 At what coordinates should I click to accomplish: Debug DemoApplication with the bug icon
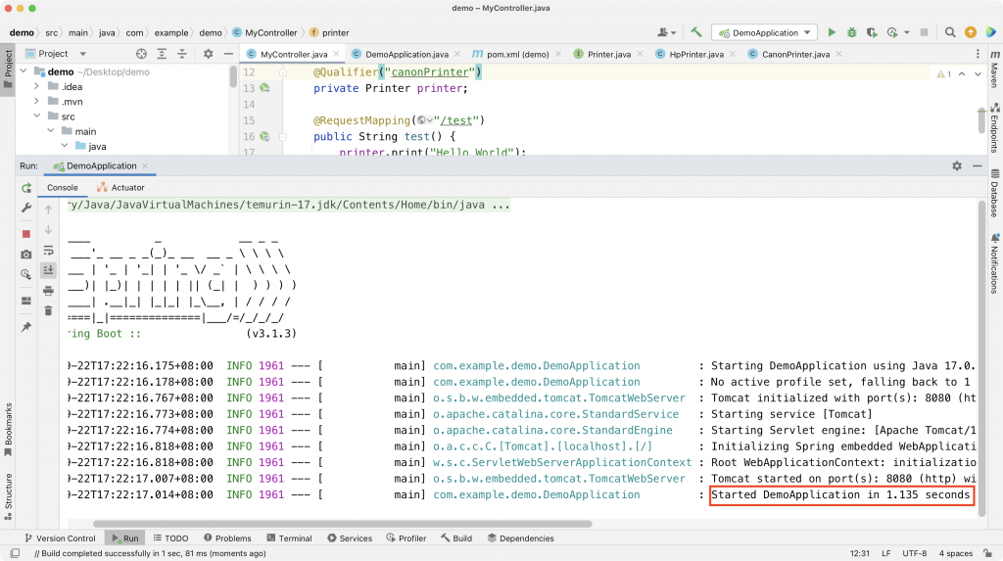click(x=851, y=32)
